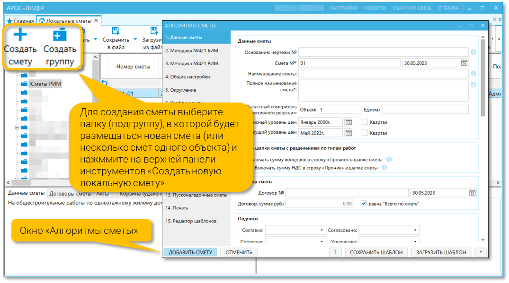Screen dimensions: 509x283
Task: Switch to the Корзина tab
Action: 140,194
